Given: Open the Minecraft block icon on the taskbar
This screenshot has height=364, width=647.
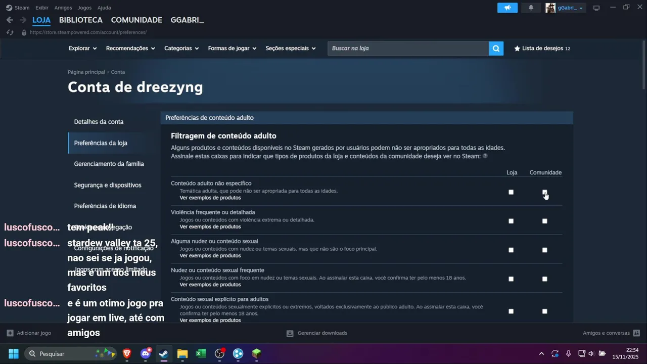Looking at the screenshot, I should point(257,353).
